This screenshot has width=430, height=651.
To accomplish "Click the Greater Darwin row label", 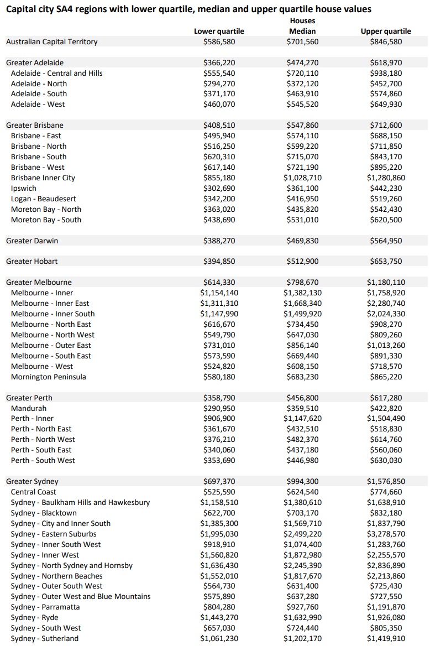I will tap(32, 241).
